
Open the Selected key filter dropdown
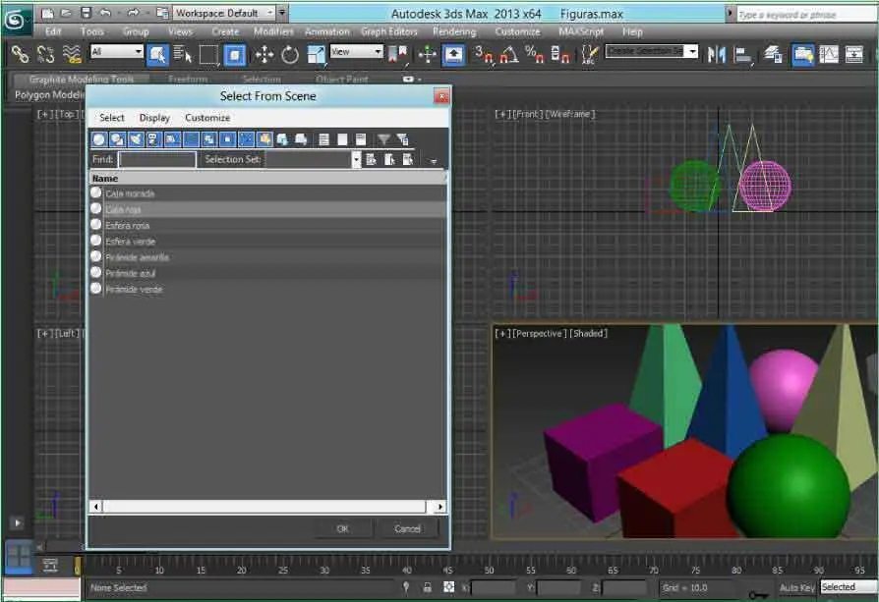tap(849, 587)
